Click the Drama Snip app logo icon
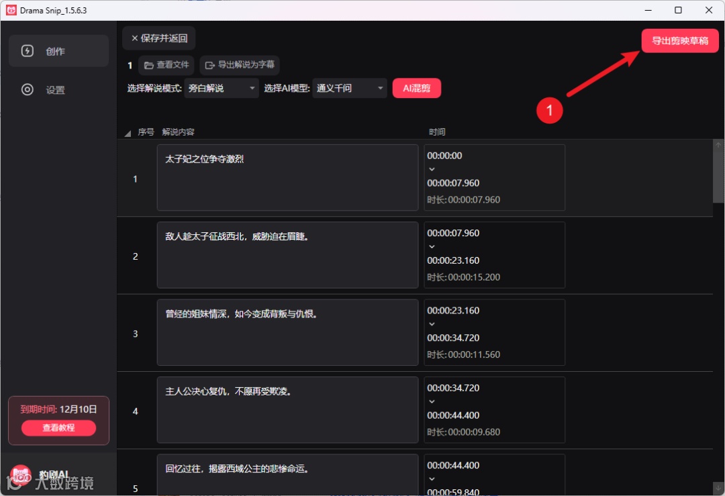725x496 pixels. click(11, 10)
